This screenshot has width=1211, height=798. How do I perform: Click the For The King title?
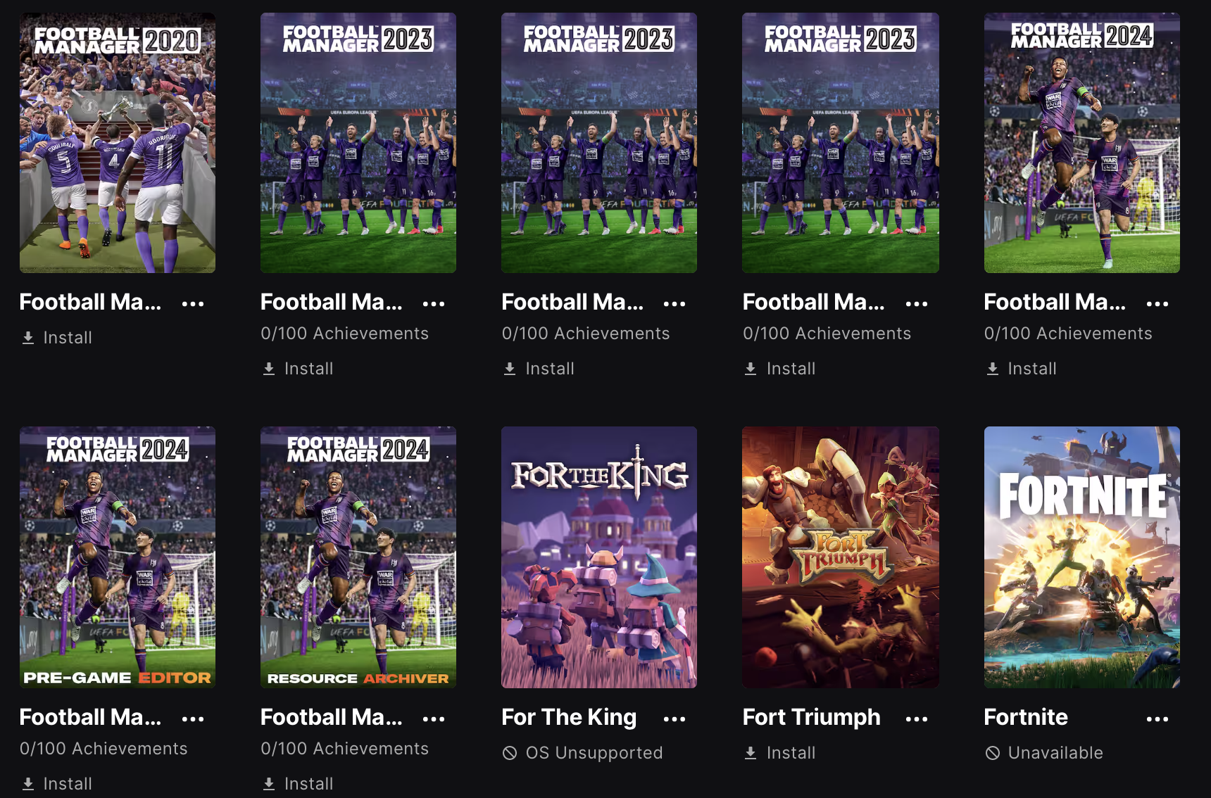tap(569, 717)
